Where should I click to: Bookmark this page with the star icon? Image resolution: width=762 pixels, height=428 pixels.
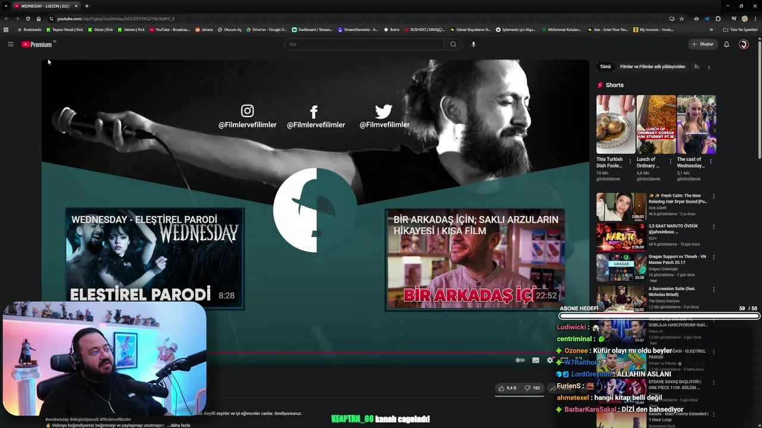[x=682, y=18]
